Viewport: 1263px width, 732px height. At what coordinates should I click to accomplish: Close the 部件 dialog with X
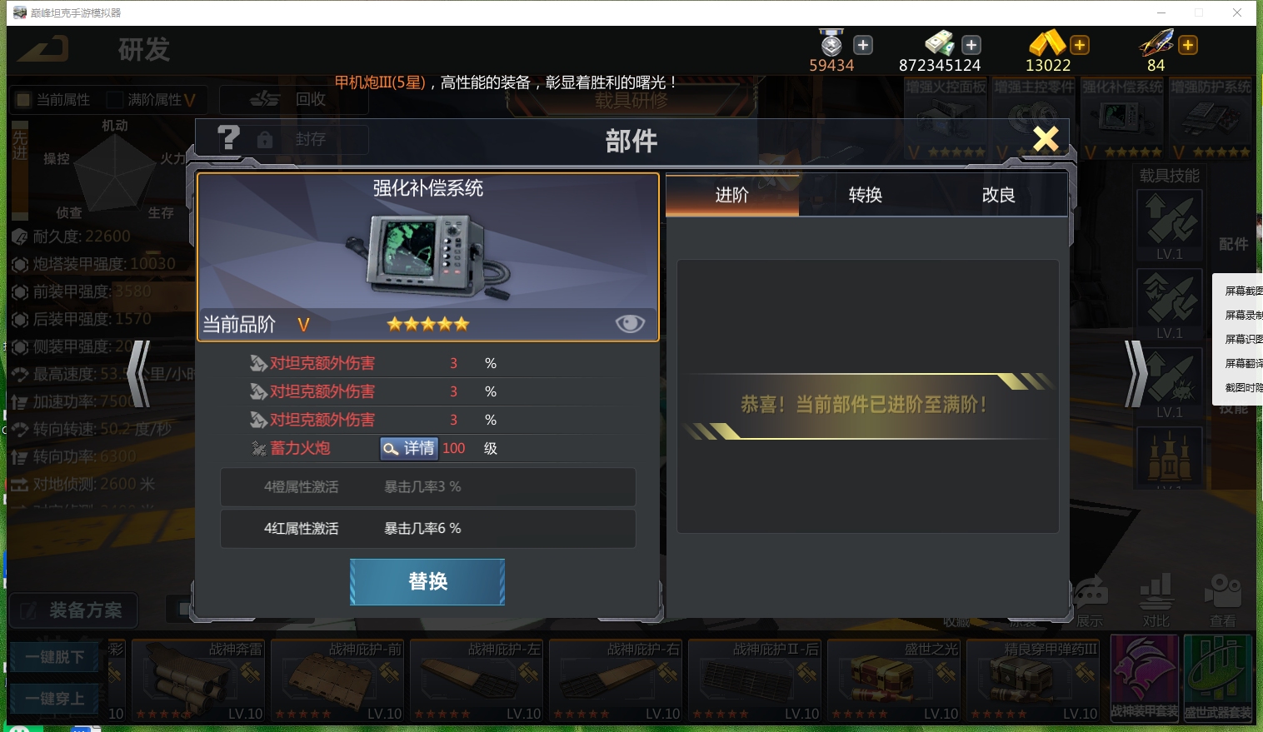tap(1046, 138)
